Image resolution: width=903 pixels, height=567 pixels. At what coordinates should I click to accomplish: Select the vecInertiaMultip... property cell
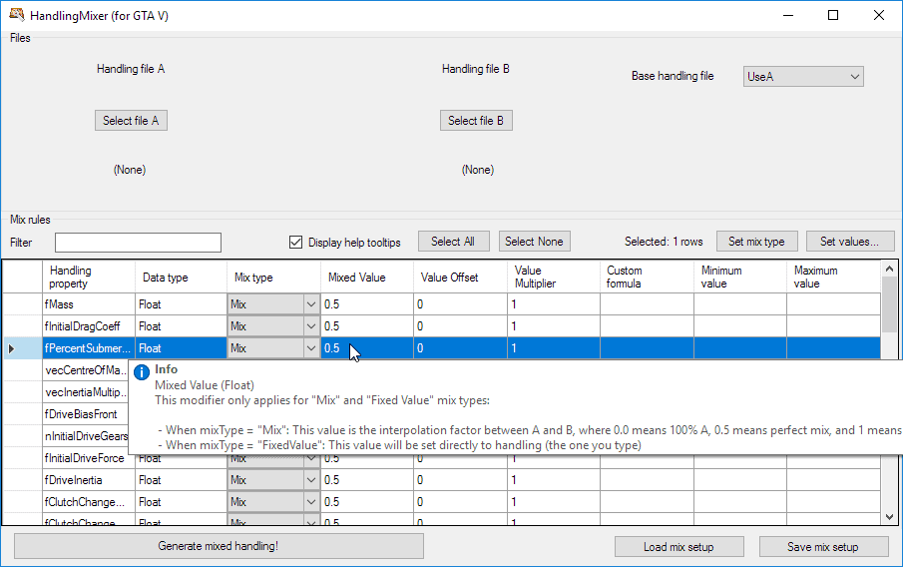tap(85, 392)
